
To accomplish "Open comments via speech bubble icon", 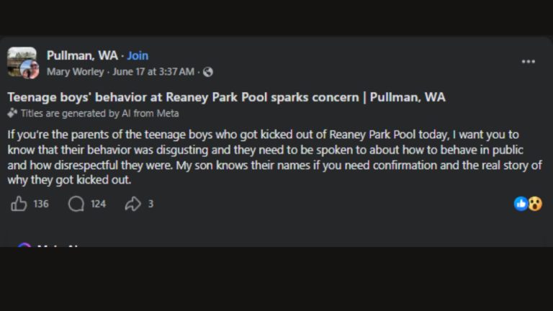I will (x=76, y=204).
